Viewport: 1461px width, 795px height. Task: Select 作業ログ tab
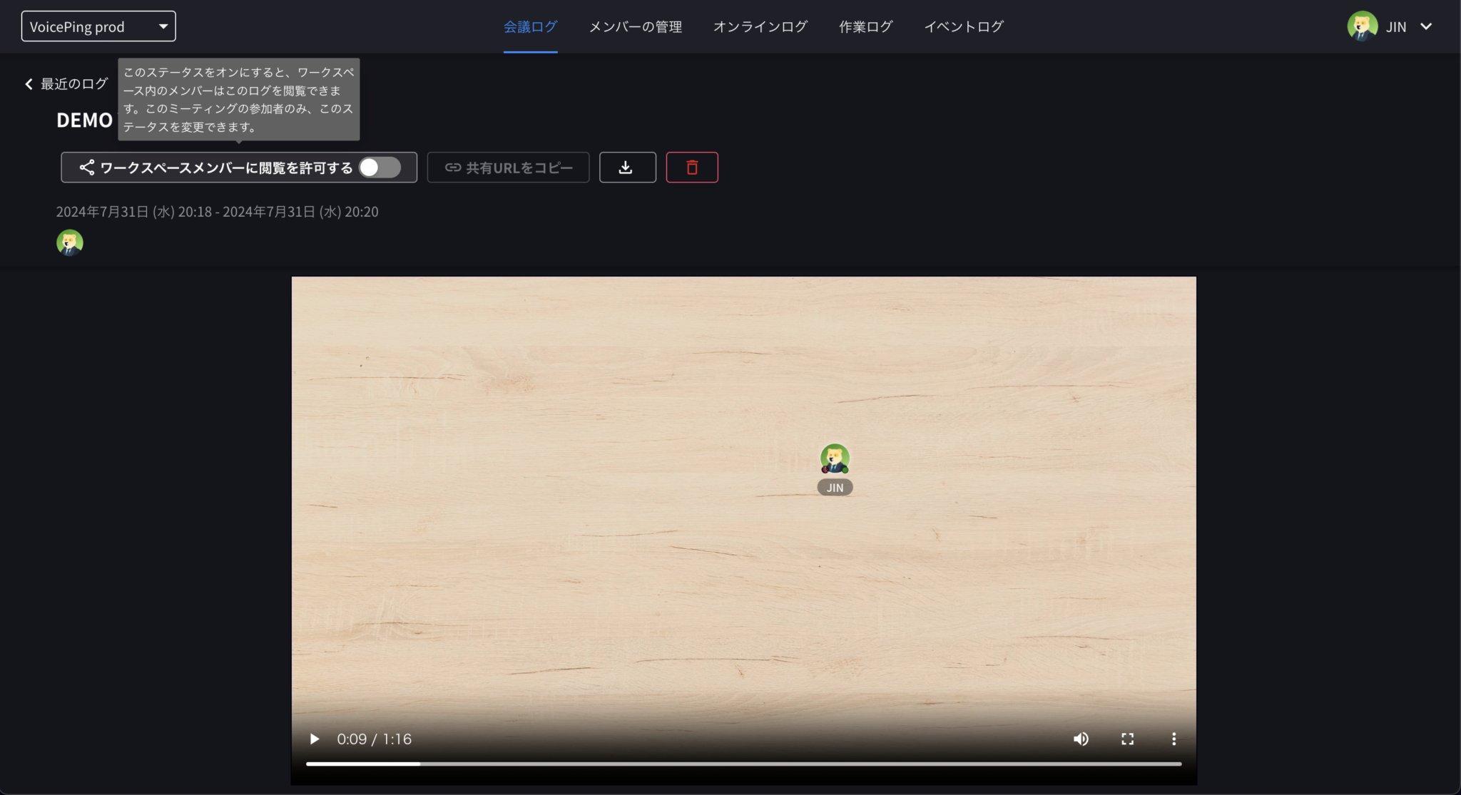865,26
